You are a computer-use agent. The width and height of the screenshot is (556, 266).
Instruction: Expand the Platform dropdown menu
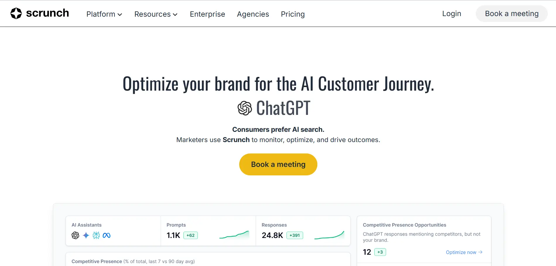click(x=104, y=14)
